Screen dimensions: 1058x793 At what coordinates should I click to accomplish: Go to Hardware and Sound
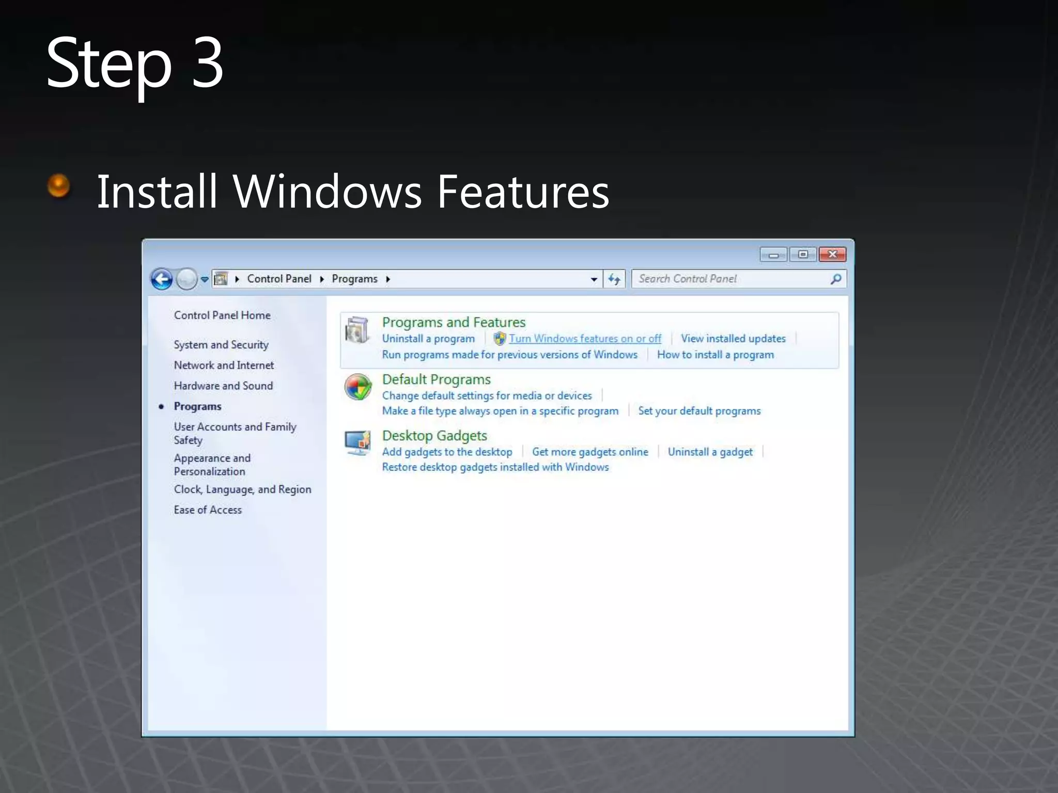click(223, 386)
